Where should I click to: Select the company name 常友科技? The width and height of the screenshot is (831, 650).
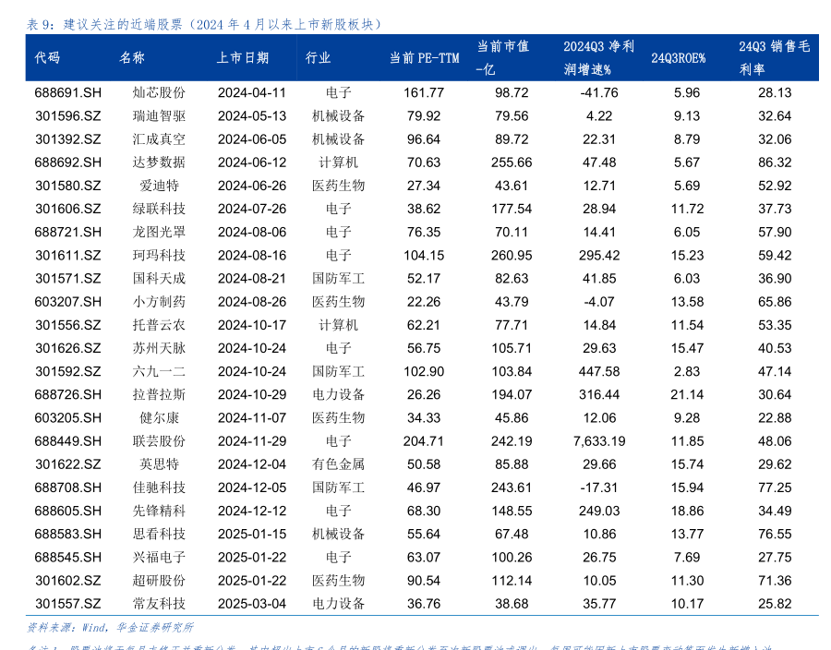tap(159, 604)
